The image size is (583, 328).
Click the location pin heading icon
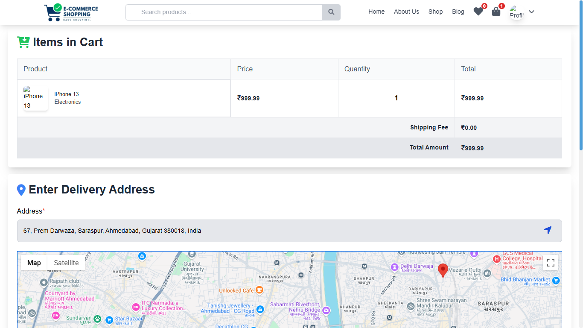coord(21,190)
